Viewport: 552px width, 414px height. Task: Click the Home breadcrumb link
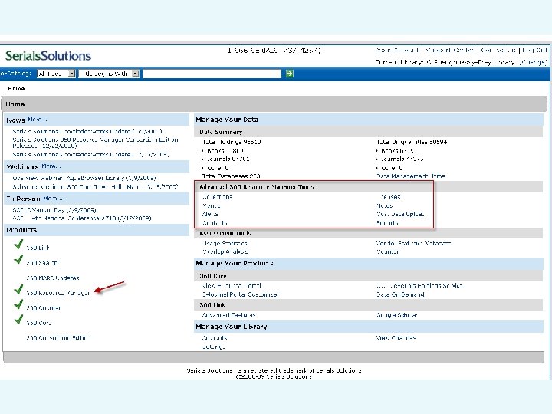pos(16,89)
